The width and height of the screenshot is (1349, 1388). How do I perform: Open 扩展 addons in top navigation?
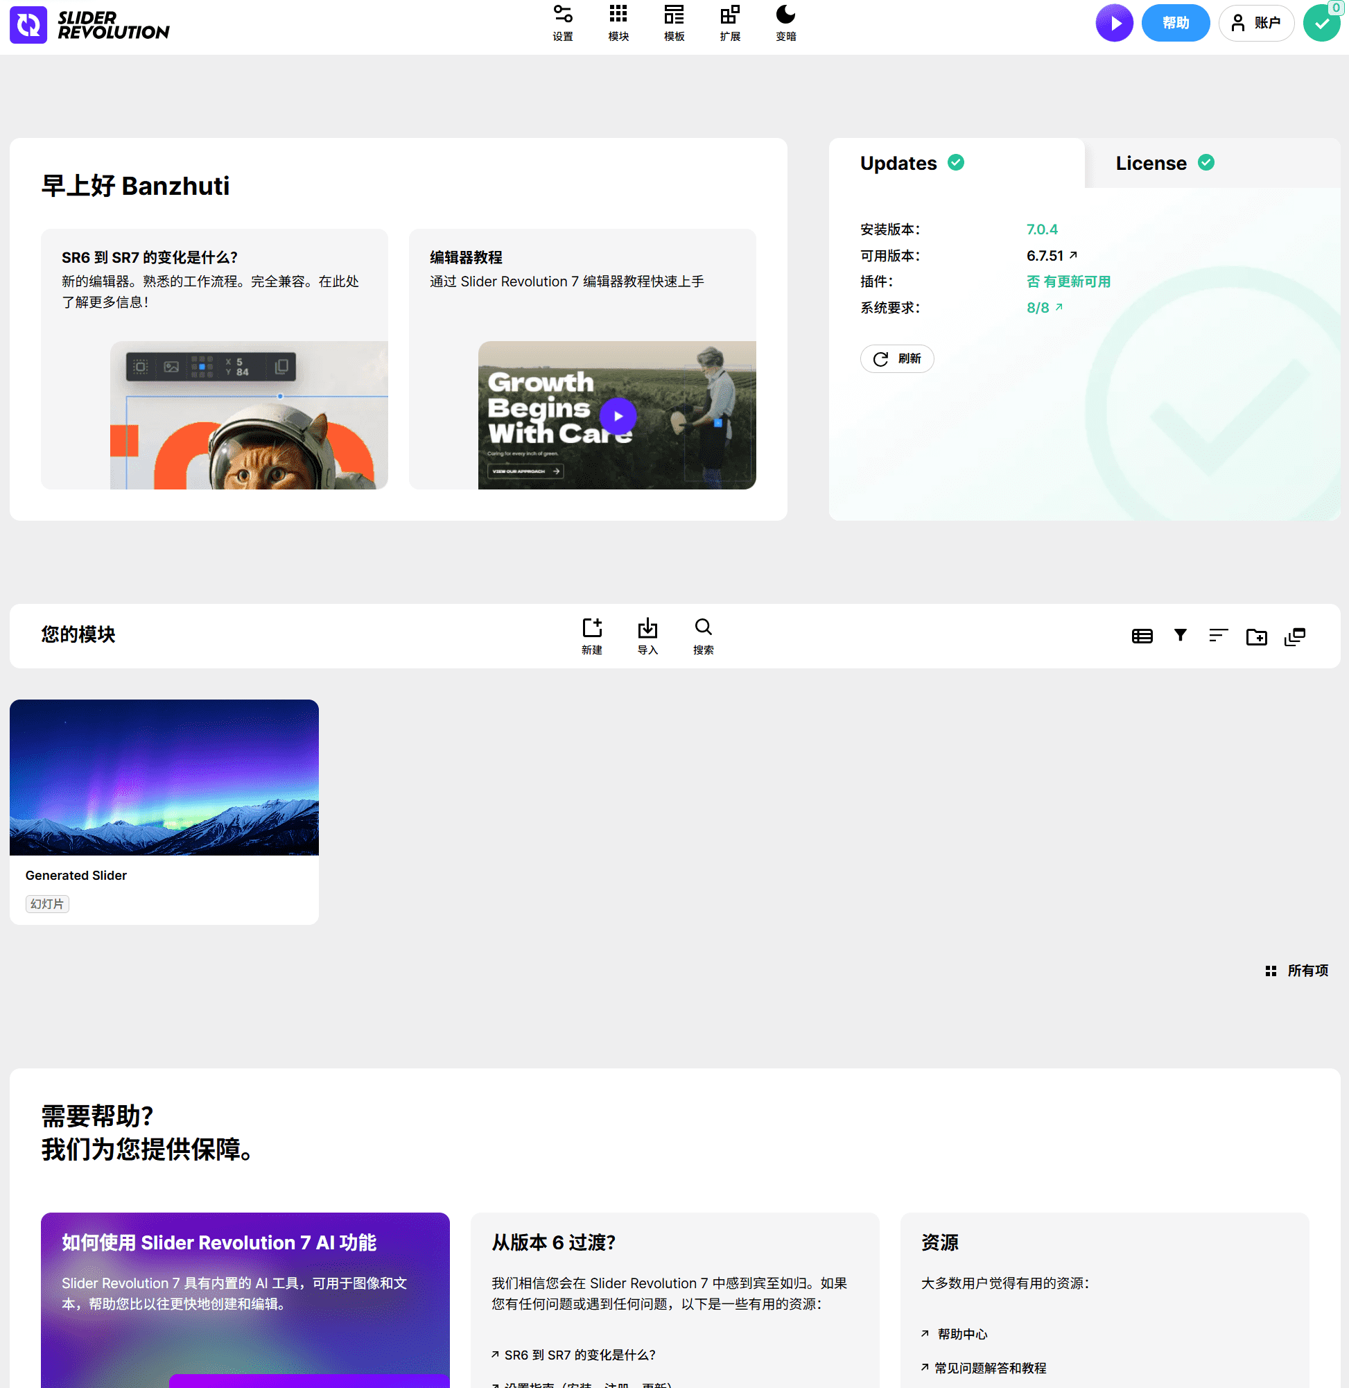pyautogui.click(x=730, y=24)
